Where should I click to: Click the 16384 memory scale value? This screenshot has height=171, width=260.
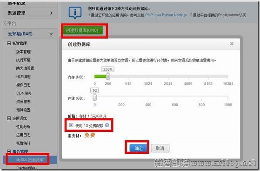click(228, 83)
